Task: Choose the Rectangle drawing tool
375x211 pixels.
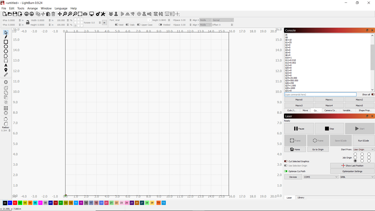Action: click(x=6, y=42)
